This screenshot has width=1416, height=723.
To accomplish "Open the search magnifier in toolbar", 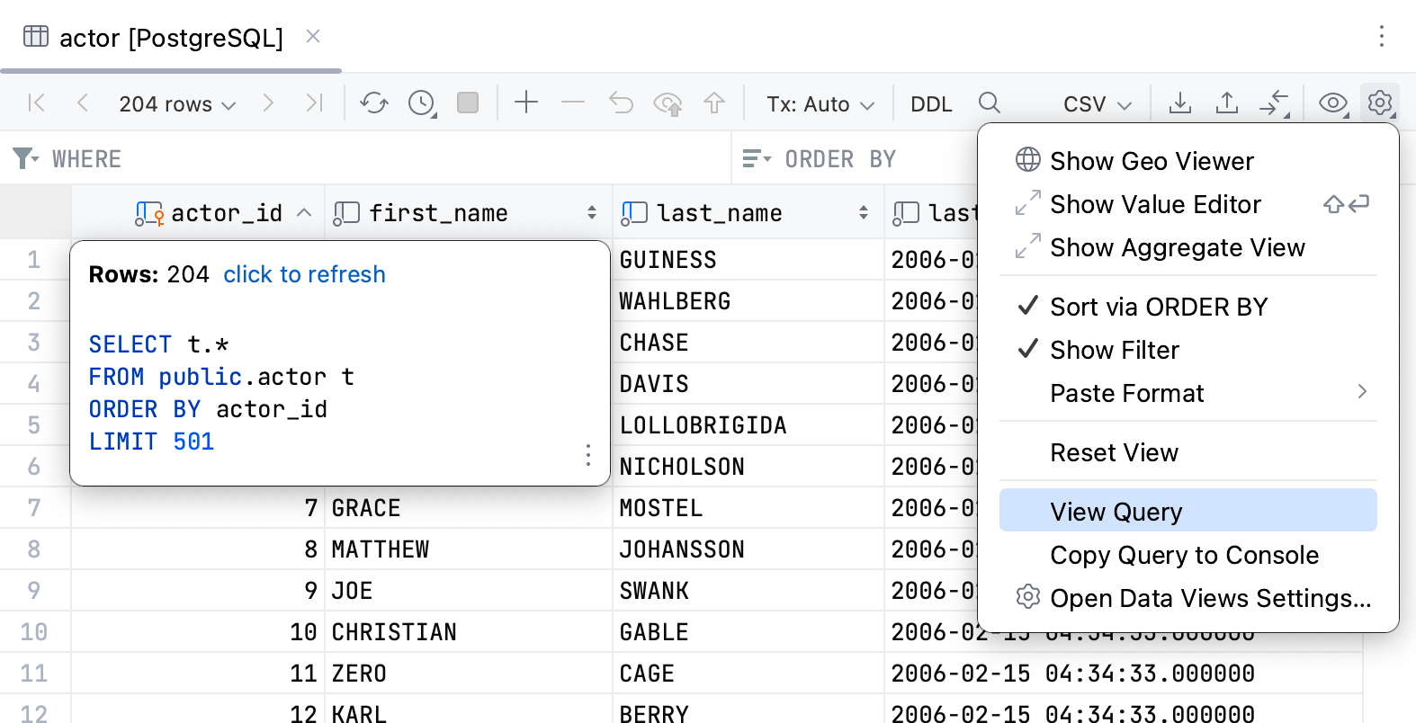I will (x=989, y=103).
